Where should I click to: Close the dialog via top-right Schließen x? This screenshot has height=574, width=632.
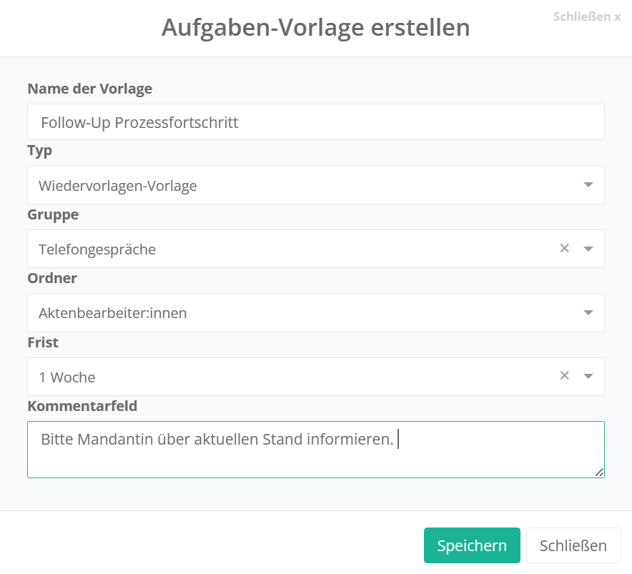click(x=586, y=16)
